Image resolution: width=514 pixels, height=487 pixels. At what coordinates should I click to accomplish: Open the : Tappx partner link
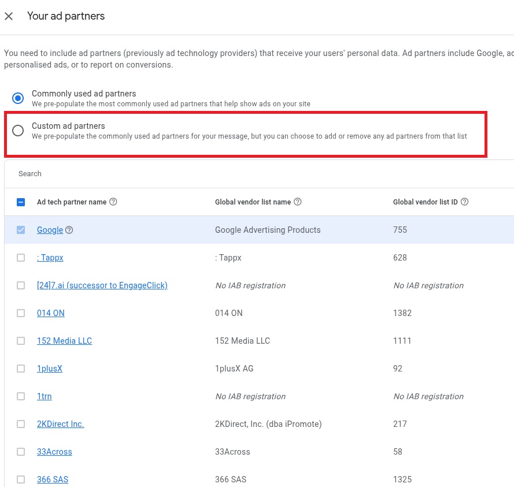(50, 258)
